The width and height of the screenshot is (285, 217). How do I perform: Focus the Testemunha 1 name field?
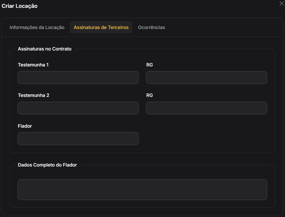point(78,77)
